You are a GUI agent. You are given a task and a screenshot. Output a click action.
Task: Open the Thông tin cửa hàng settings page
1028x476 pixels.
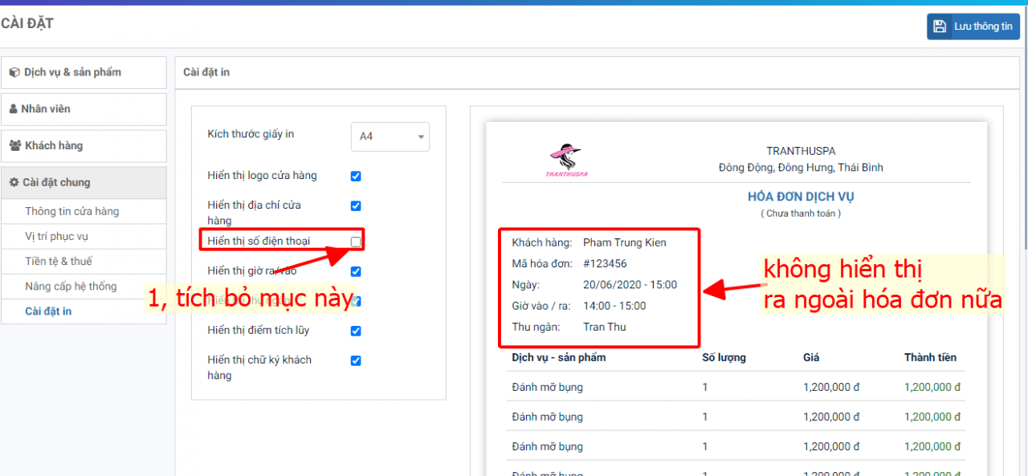(71, 211)
